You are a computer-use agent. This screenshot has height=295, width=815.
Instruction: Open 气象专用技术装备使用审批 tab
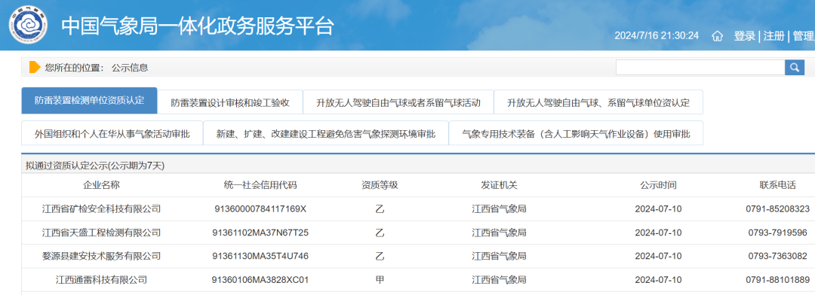tap(576, 134)
